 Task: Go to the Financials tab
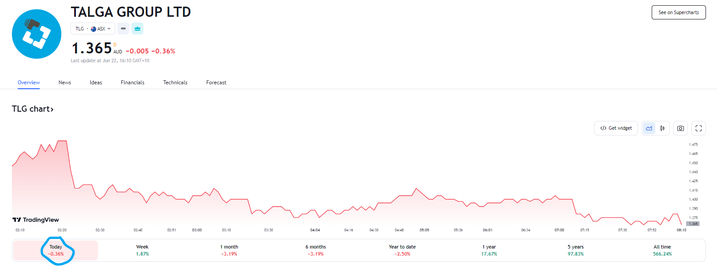click(132, 83)
